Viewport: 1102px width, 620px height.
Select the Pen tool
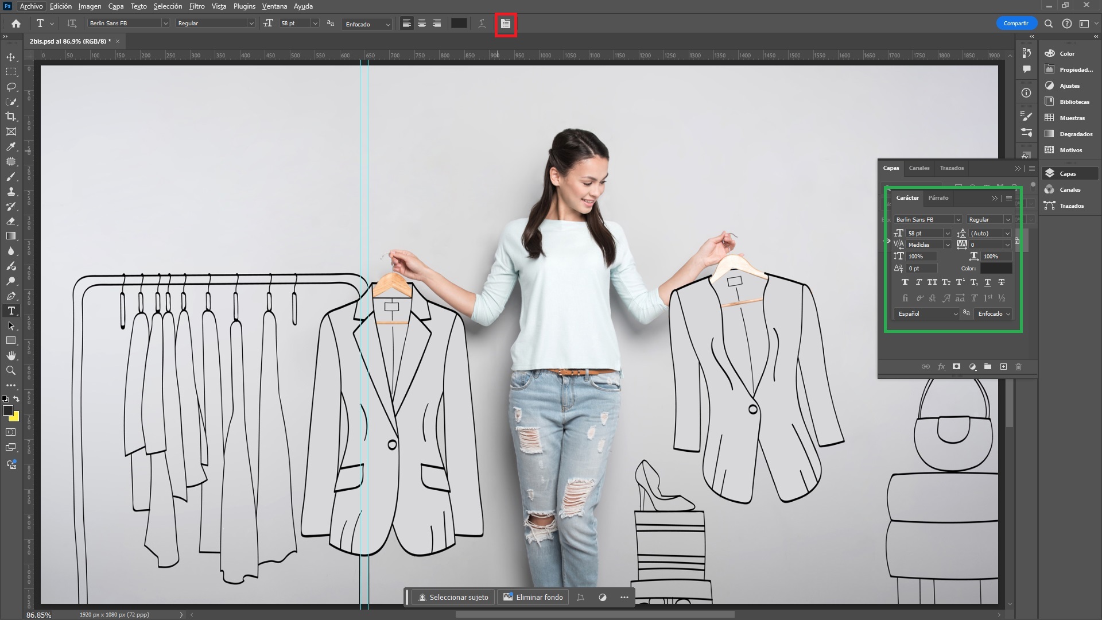11,296
